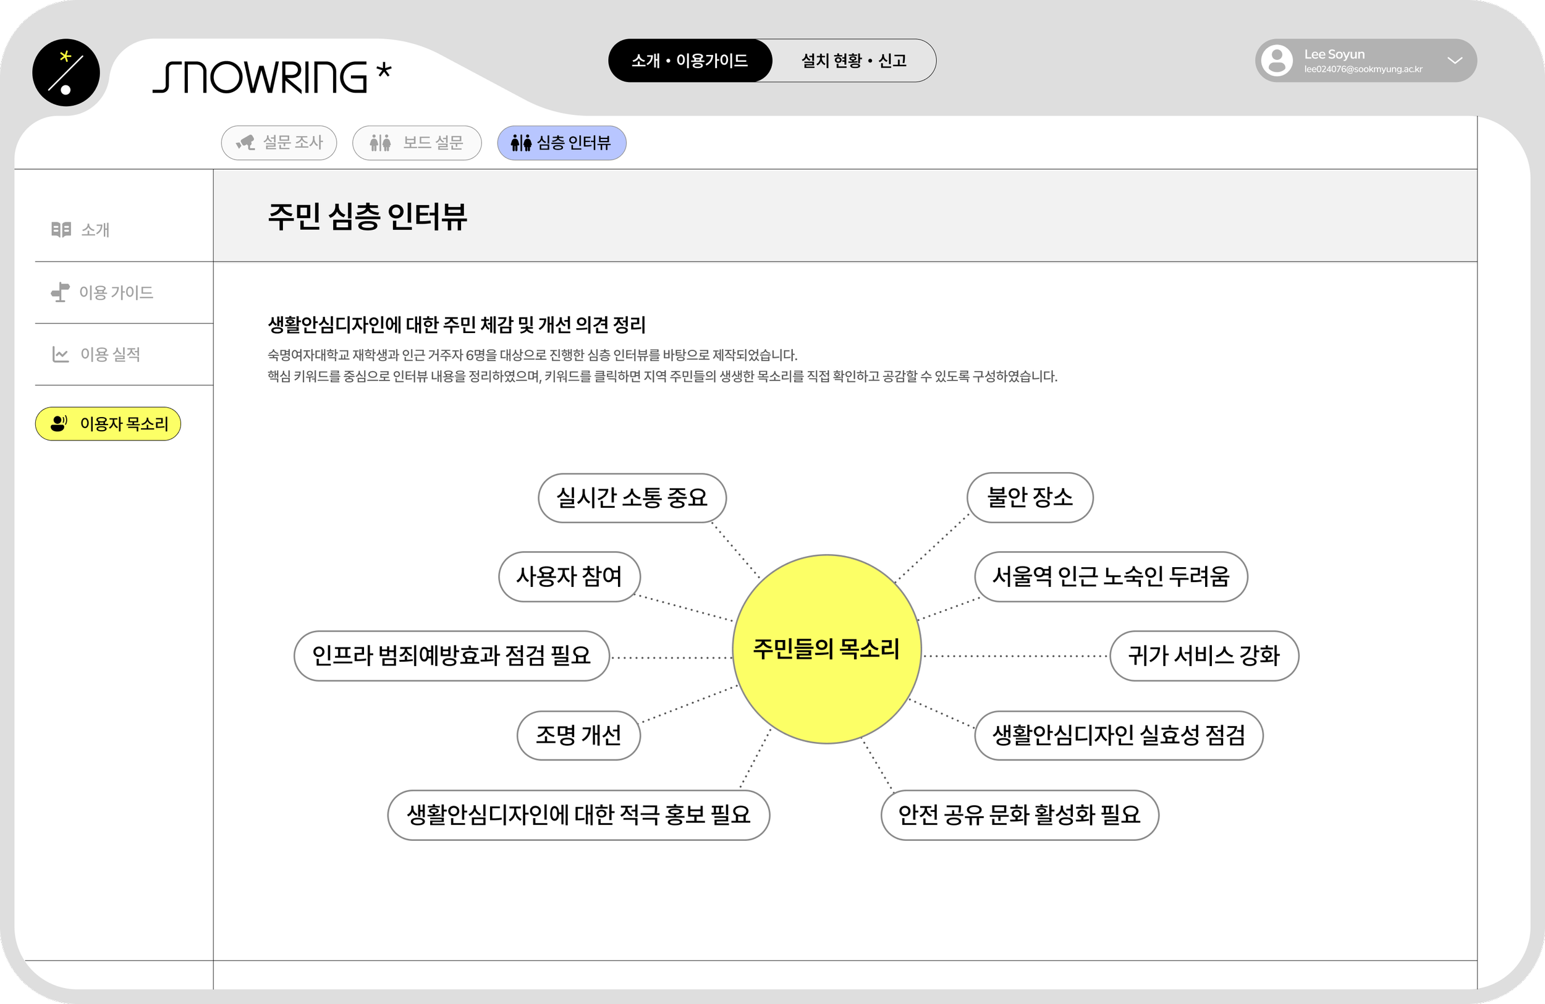The width and height of the screenshot is (1545, 1004).
Task: Select the 불안 장소 keyword bubble
Action: click(x=1030, y=497)
